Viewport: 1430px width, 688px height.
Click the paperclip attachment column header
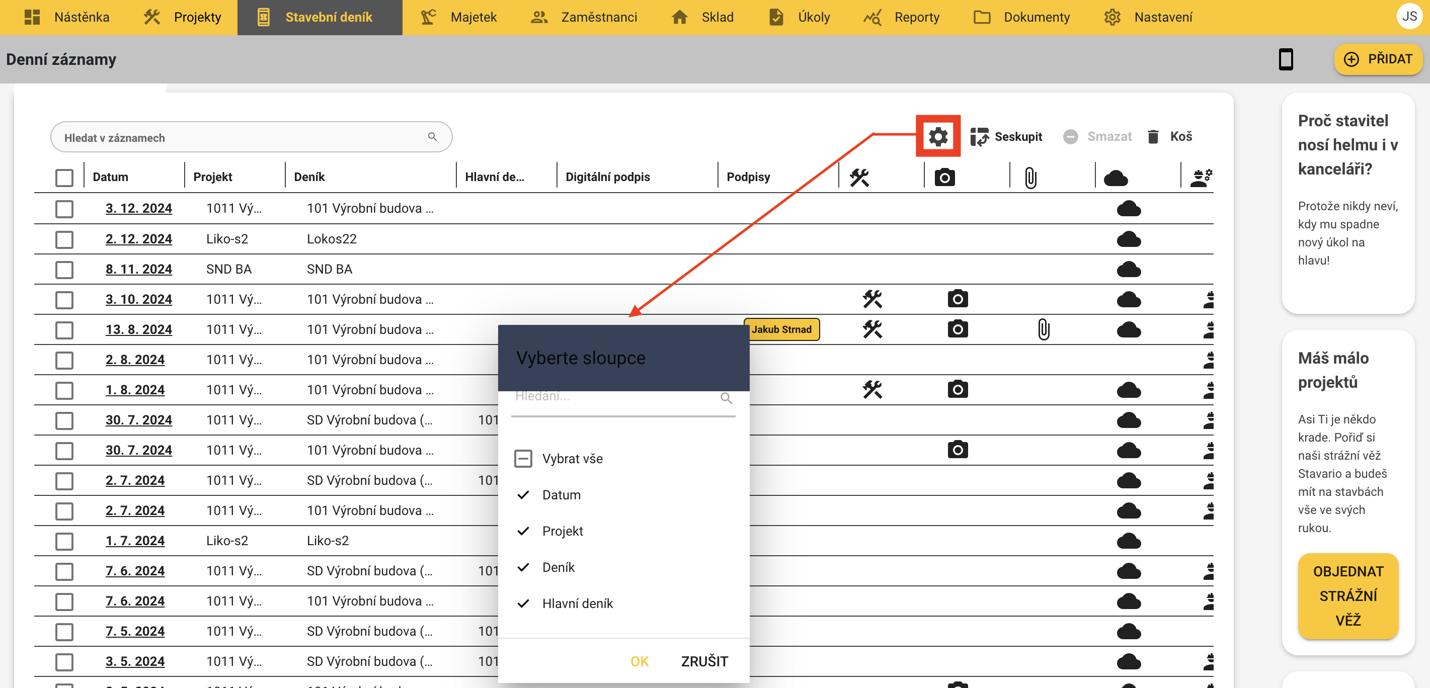[x=1030, y=178]
